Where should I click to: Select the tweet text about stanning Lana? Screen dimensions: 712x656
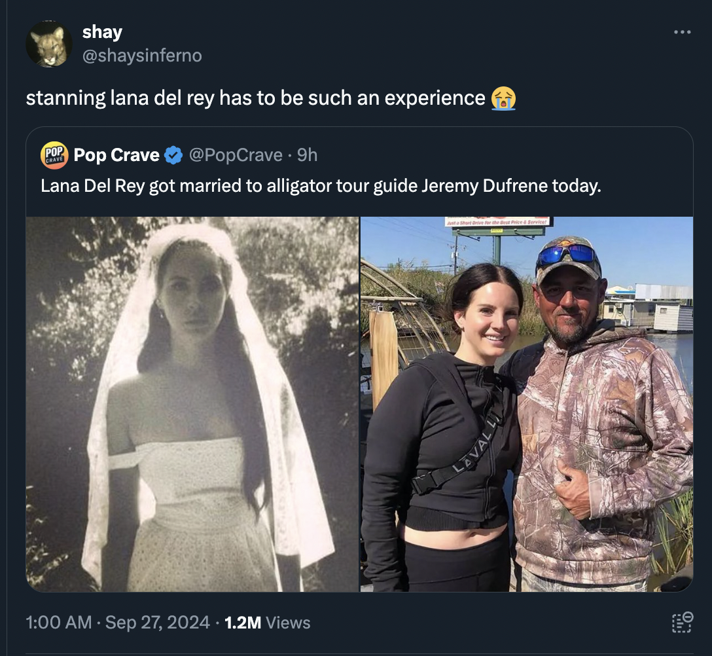tap(255, 98)
